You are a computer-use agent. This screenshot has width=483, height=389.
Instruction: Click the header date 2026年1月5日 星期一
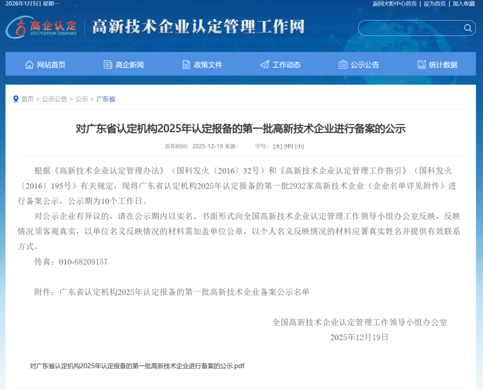point(32,4)
